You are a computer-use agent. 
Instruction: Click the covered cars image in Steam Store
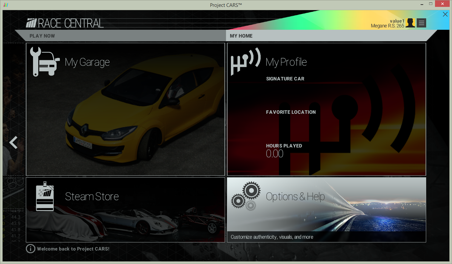pyautogui.click(x=126, y=222)
